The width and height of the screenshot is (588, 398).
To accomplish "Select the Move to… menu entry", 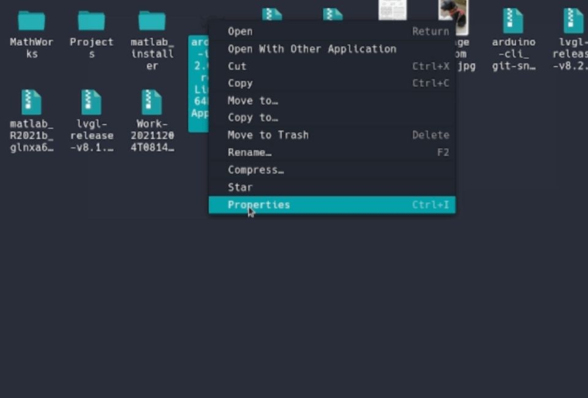I will (x=332, y=100).
